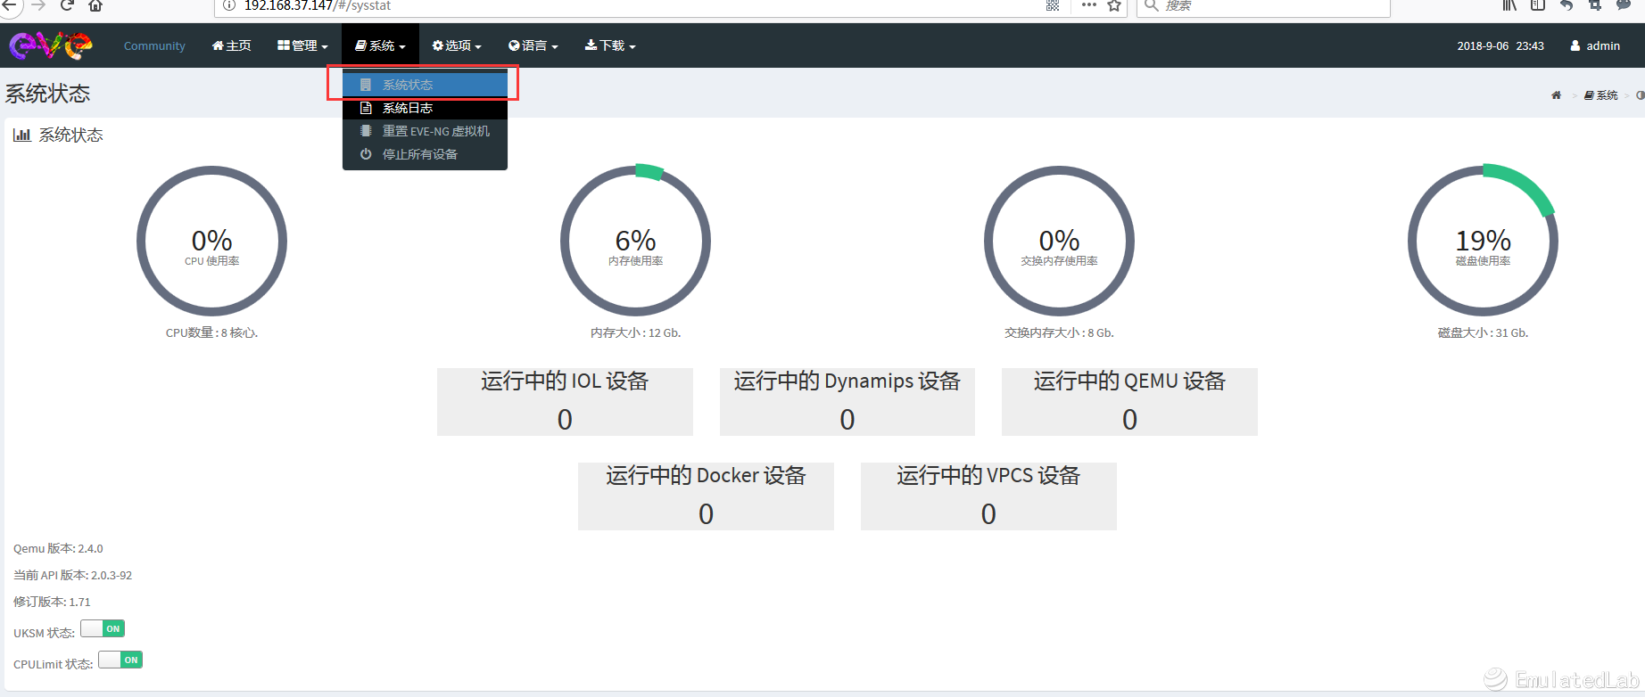Open the browser library icon
Image resolution: width=1645 pixels, height=697 pixels.
[x=1509, y=5]
